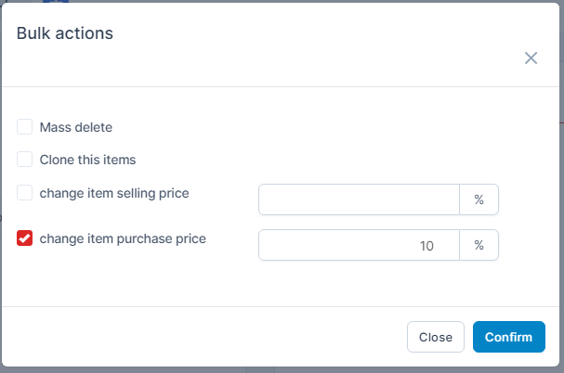Click the Mass delete label text

pos(76,127)
